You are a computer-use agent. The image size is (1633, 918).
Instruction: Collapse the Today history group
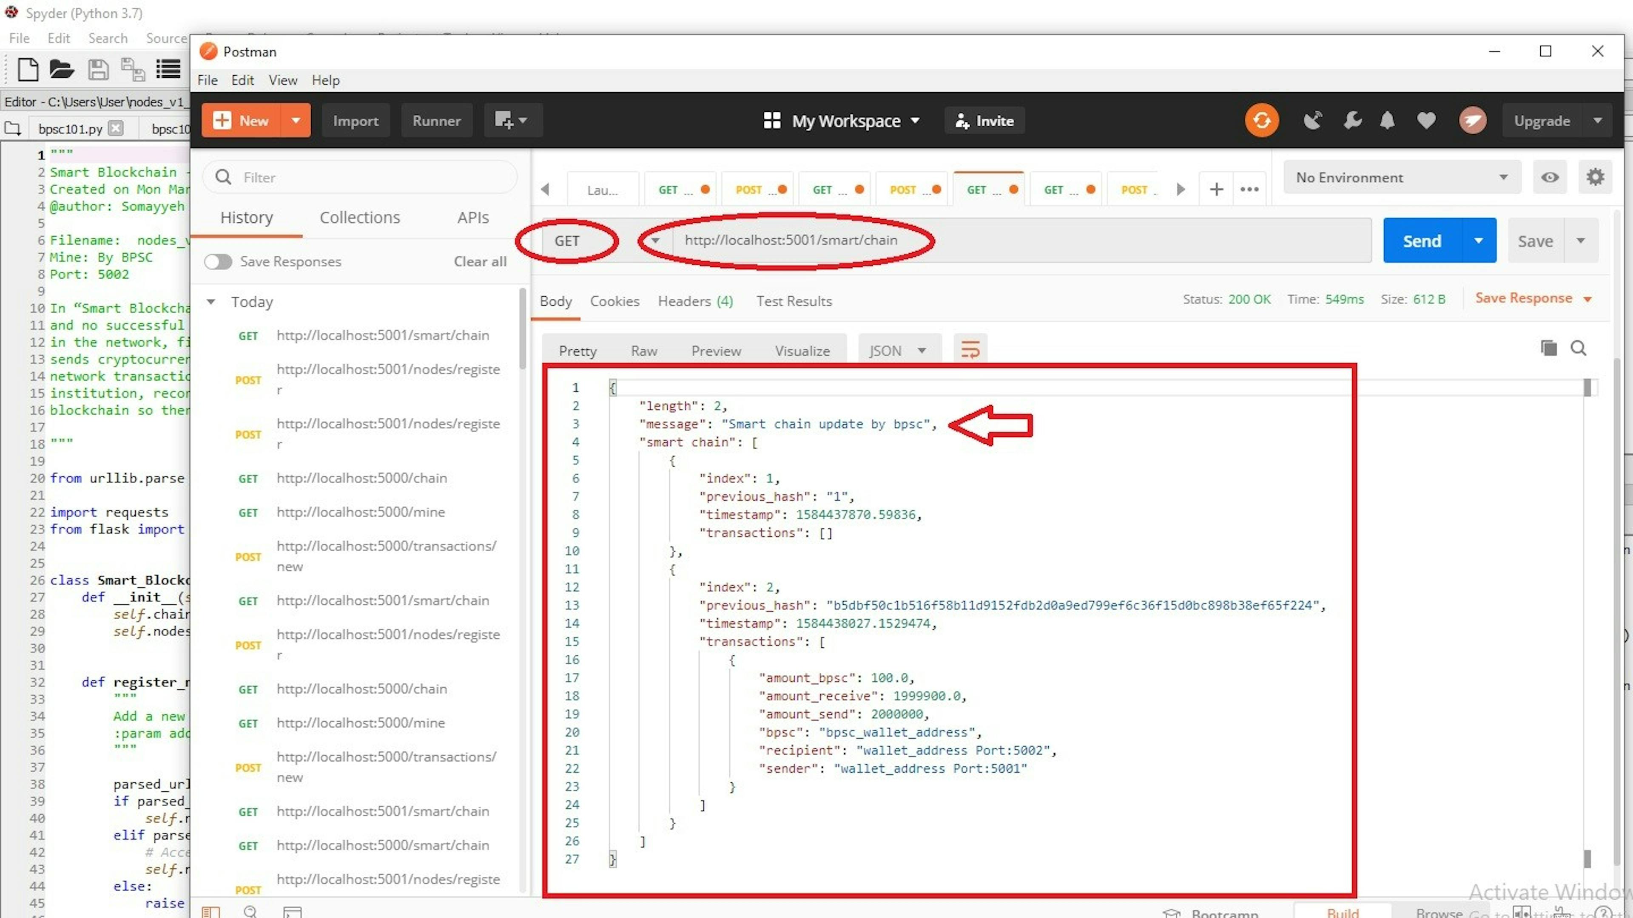click(211, 302)
